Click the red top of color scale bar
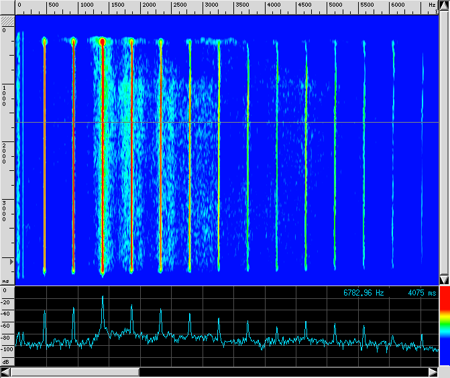 click(x=443, y=300)
